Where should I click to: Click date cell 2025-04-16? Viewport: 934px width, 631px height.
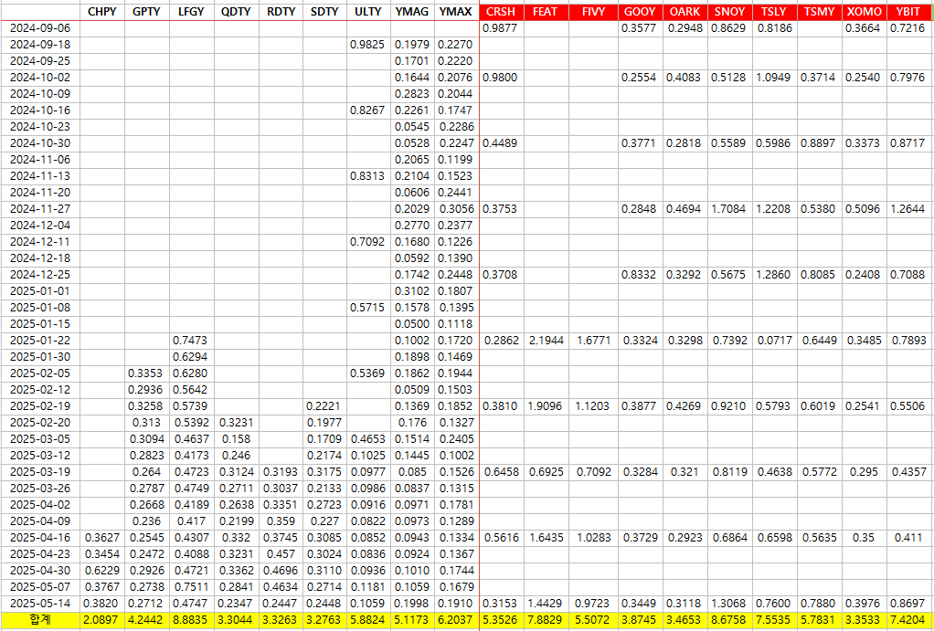(40, 538)
